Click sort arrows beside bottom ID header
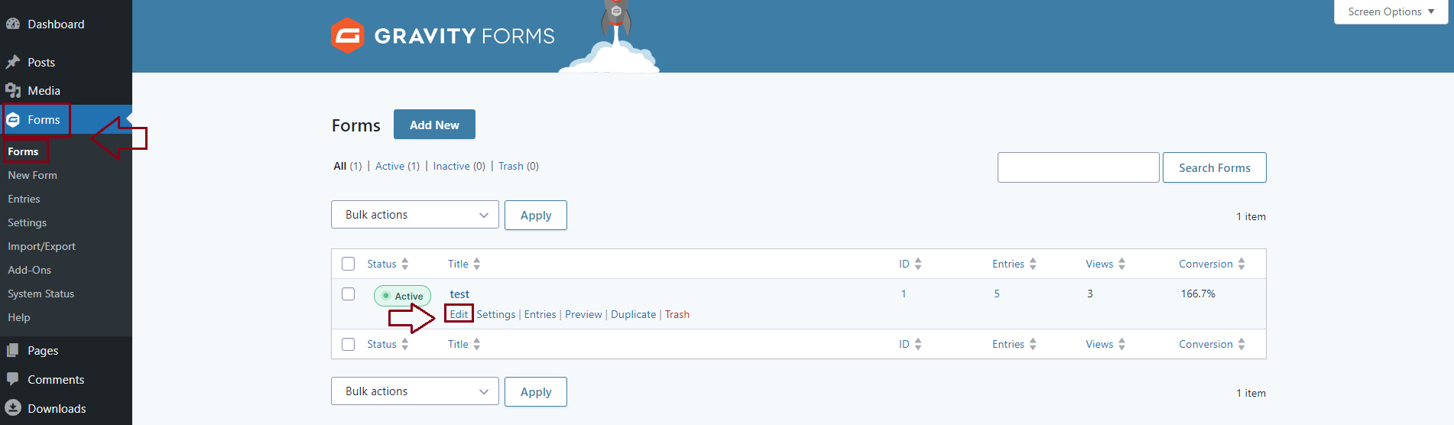Screen dimensions: 1454x425 [x=918, y=344]
